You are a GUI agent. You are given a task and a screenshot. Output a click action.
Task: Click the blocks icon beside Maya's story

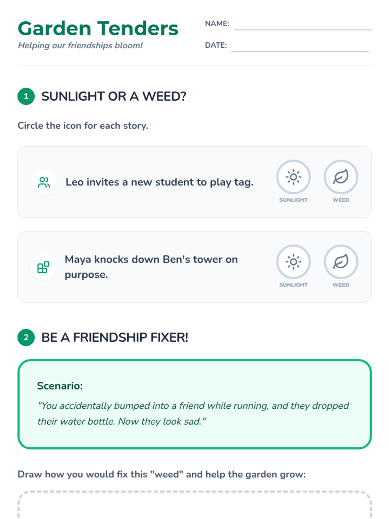pos(43,267)
